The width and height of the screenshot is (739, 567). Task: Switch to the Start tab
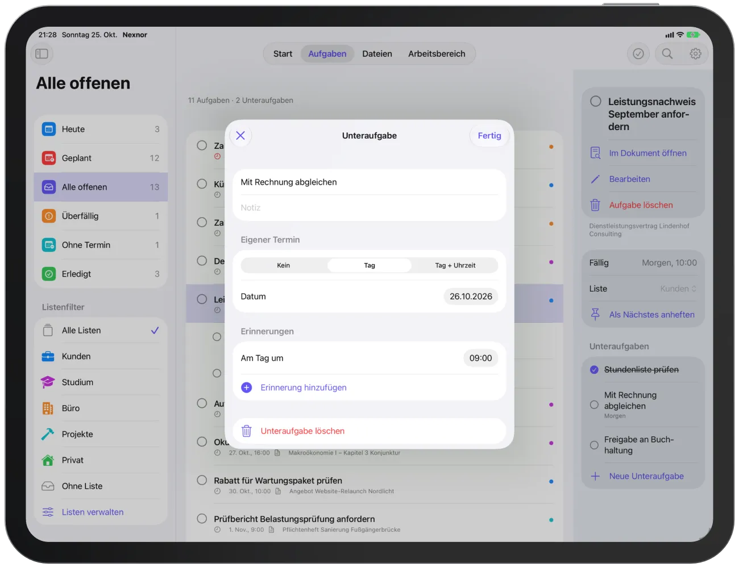pos(283,54)
